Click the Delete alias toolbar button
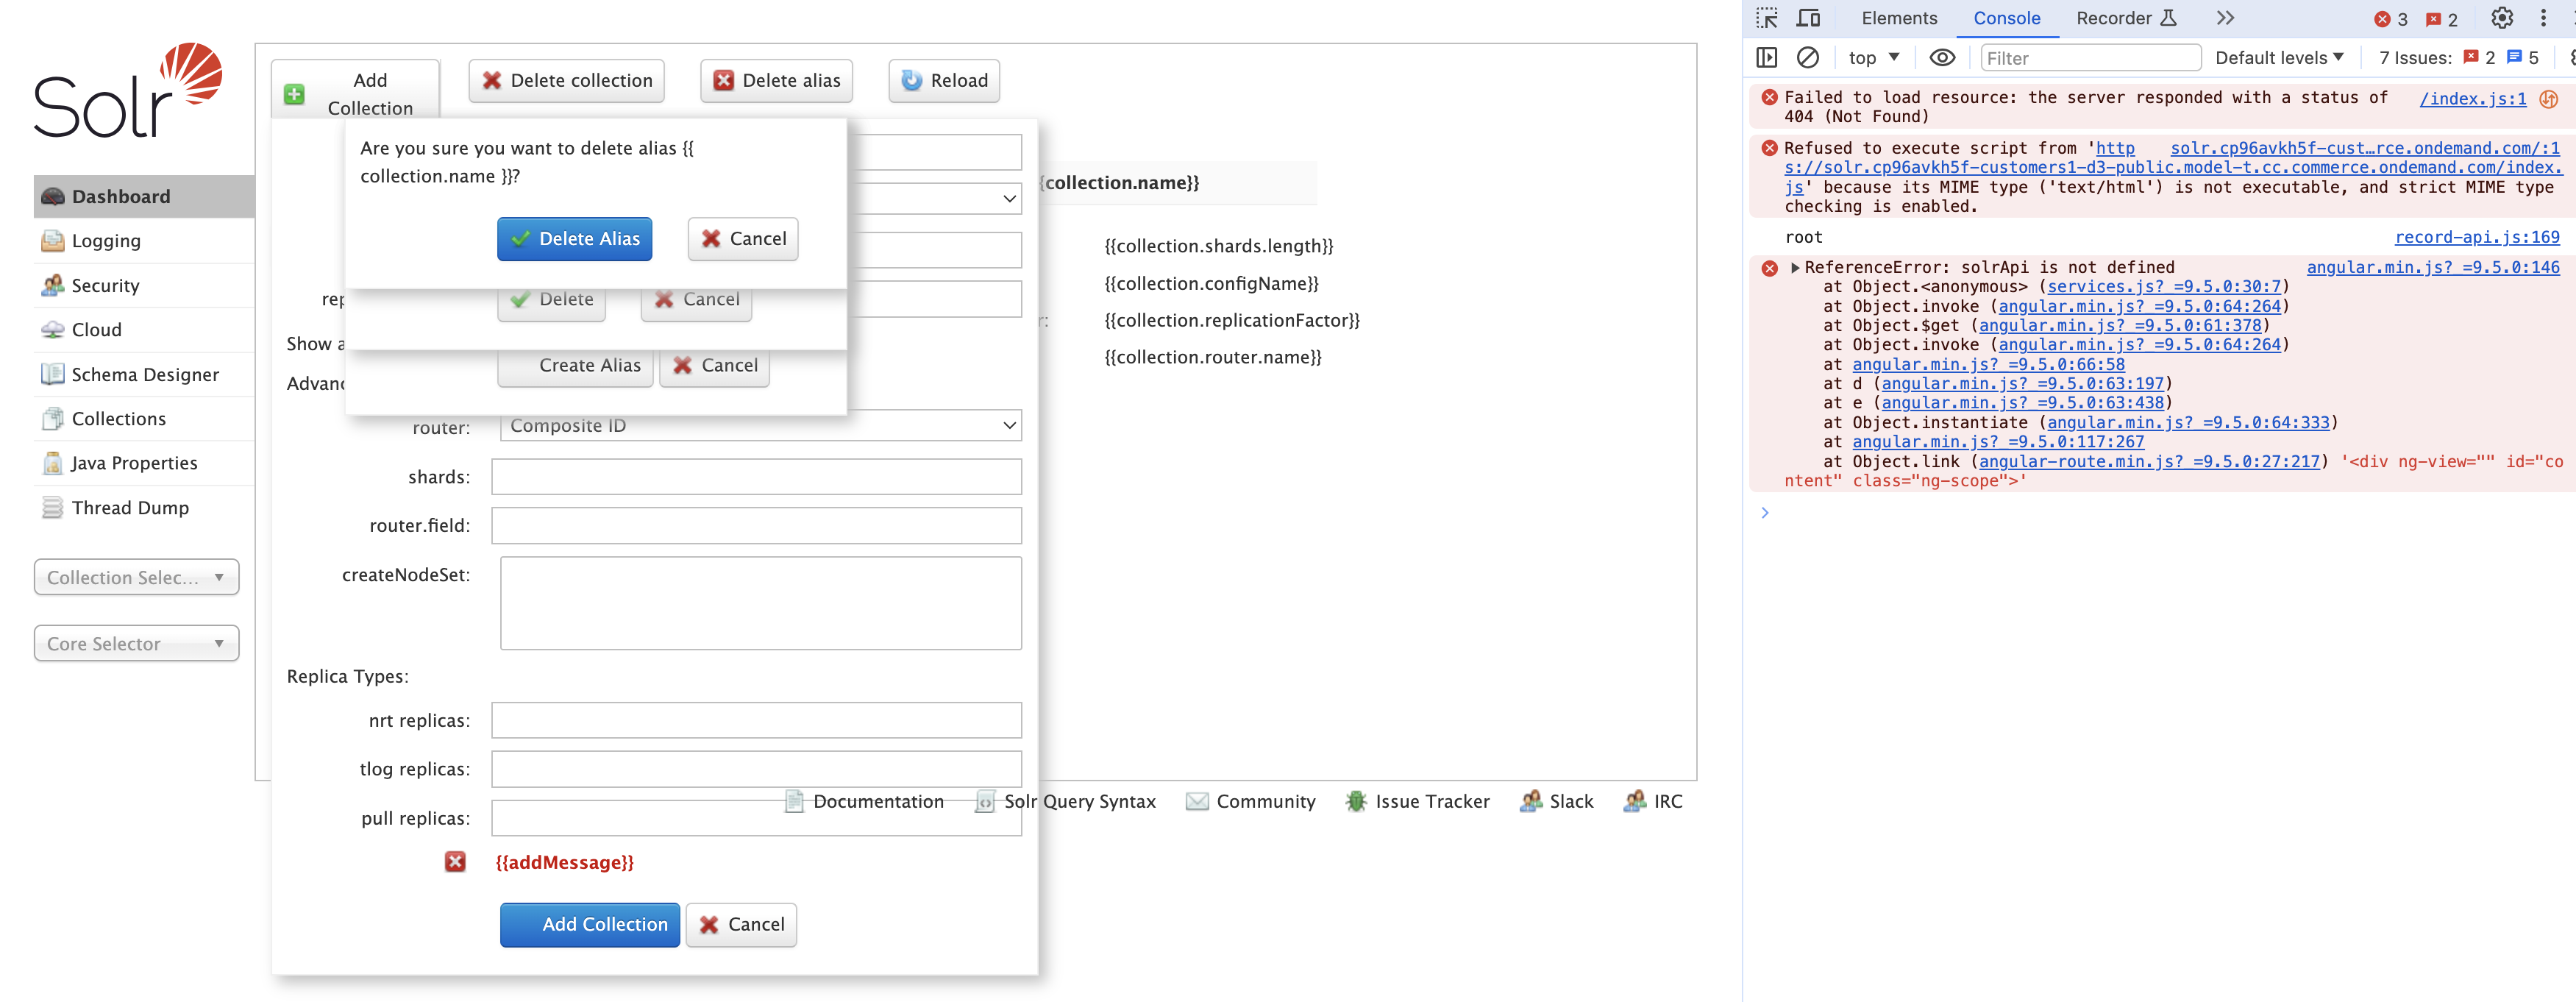Viewport: 2576px width, 1002px height. (x=777, y=81)
